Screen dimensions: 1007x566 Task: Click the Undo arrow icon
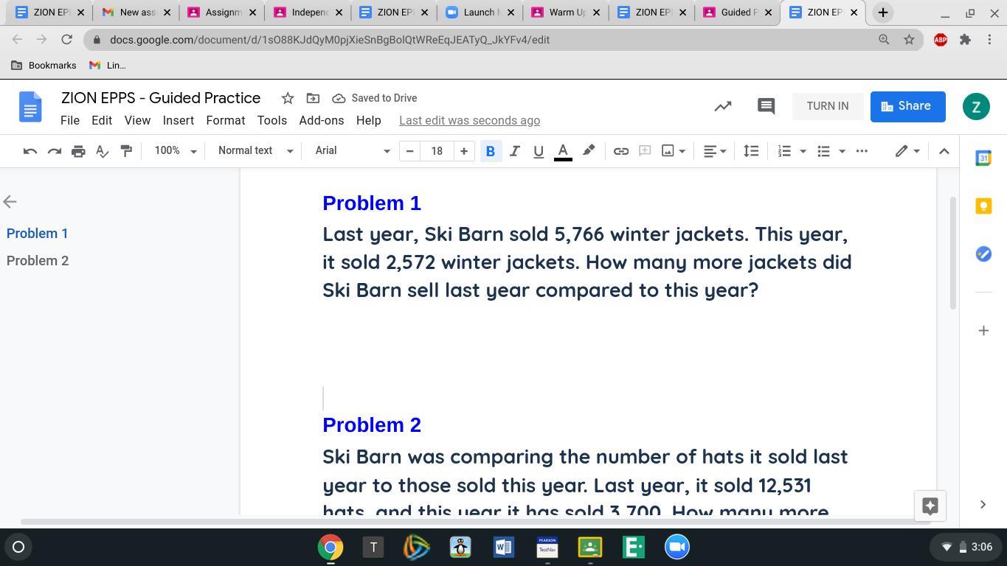[x=30, y=151]
